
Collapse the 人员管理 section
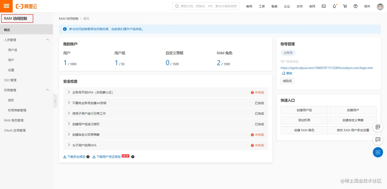[x=47, y=40]
